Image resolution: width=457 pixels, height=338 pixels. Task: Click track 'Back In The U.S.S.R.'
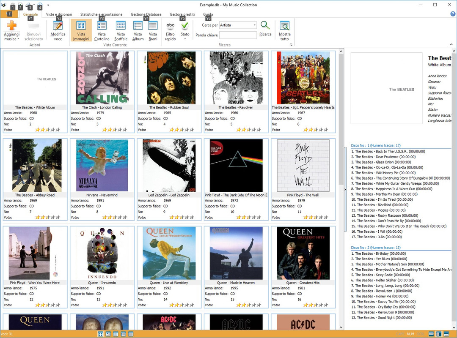pyautogui.click(x=388, y=151)
